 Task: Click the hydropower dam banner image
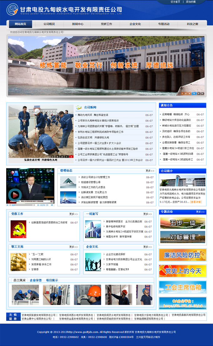click(106, 66)
